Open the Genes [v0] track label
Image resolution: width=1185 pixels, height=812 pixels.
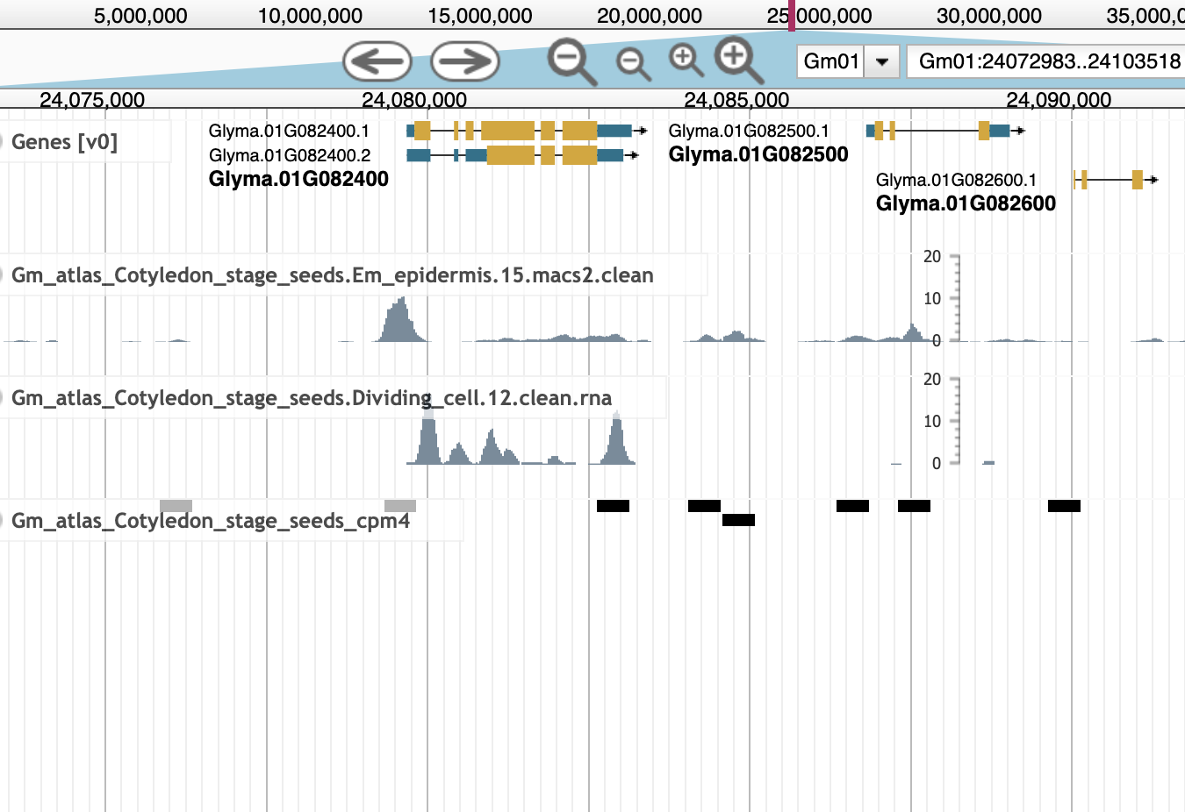point(64,142)
